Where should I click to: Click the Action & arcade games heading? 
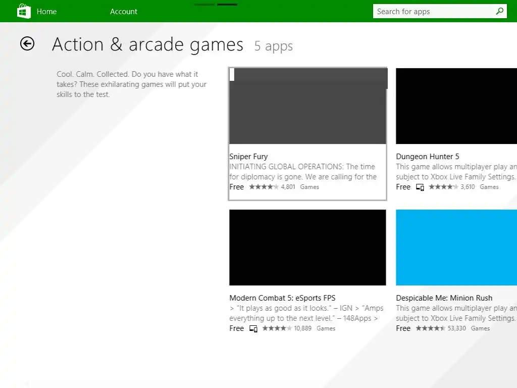[x=147, y=44]
